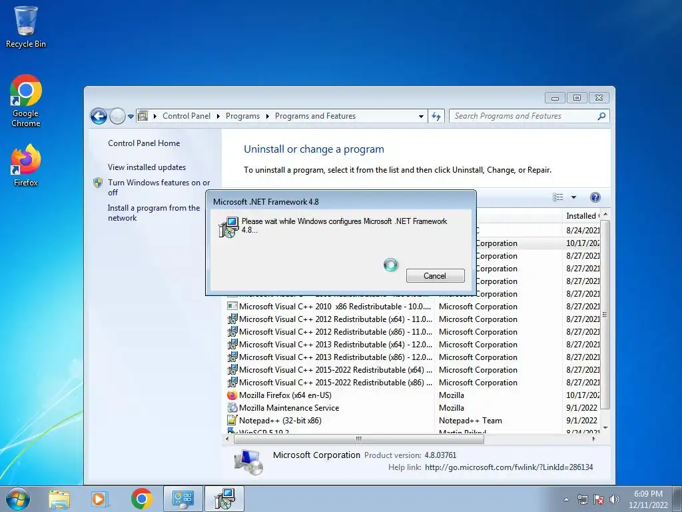This screenshot has height=512, width=682.
Task: Select Microsoft Visual C++ 2010 x86 Redistributable row
Action: point(413,307)
